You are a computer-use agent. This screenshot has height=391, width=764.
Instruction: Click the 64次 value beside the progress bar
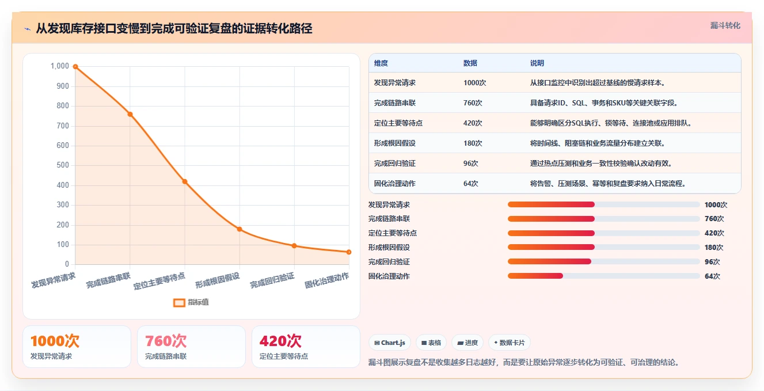coord(712,276)
